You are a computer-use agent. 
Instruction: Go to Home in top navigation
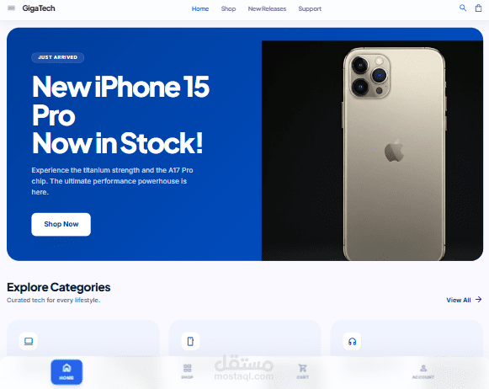click(x=200, y=8)
